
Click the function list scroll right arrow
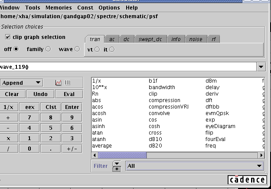pos(261,155)
